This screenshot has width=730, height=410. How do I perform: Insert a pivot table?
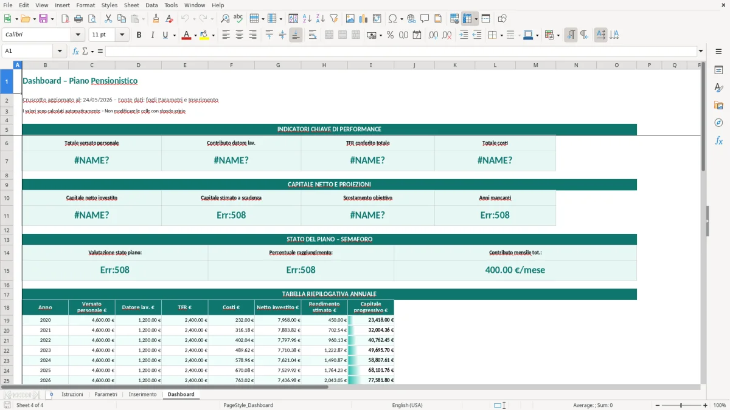(x=377, y=19)
